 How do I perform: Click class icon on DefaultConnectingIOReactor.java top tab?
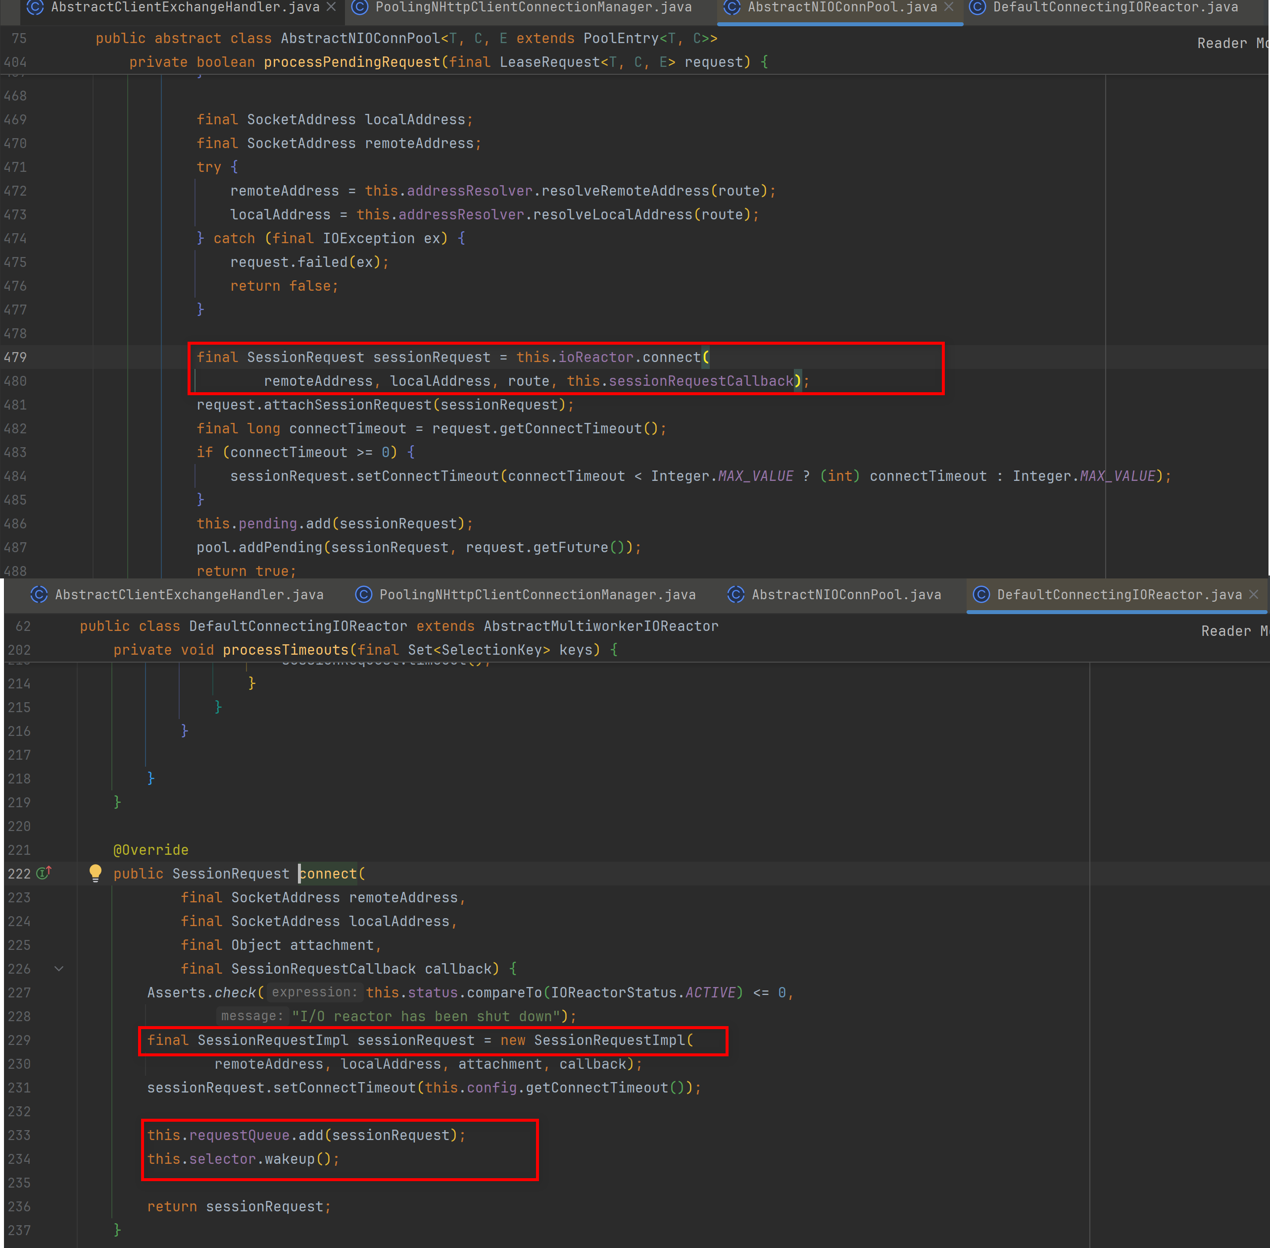pyautogui.click(x=977, y=7)
